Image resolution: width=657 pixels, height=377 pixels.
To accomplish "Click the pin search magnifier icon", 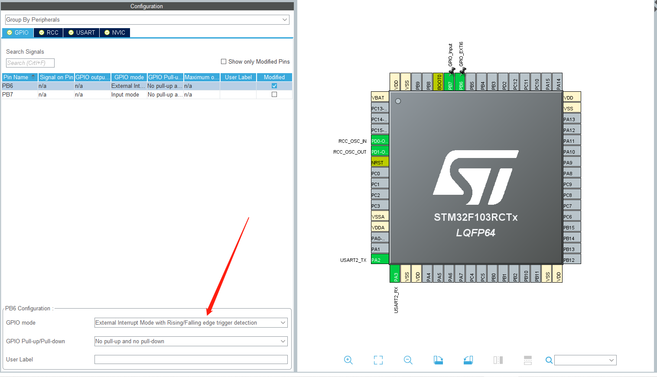I will [x=549, y=360].
